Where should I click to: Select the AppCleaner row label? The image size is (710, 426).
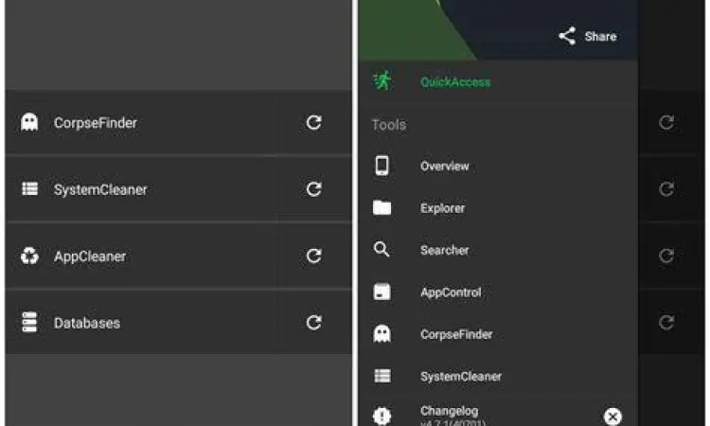(90, 257)
